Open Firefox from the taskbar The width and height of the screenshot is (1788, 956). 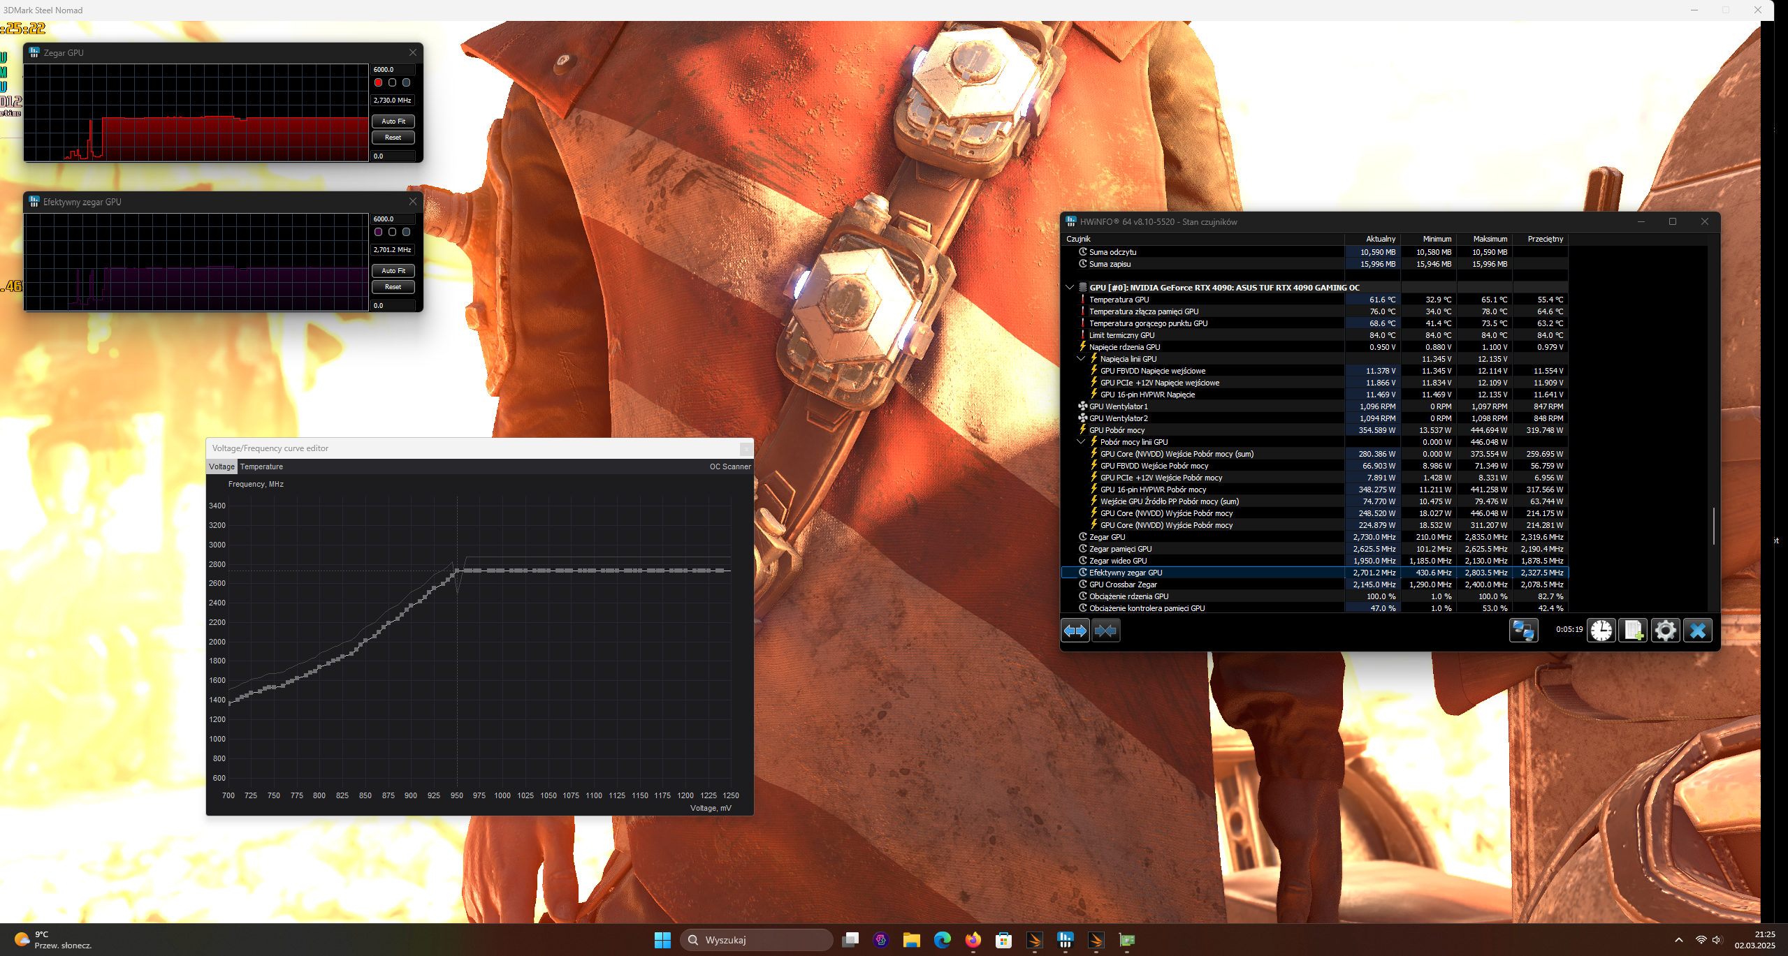click(973, 940)
